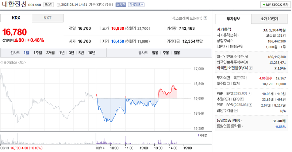Image resolution: width=292 pixels, height=152 pixels.
Task: Click the help icon next to PER EPS(2025.03)
Action: pyautogui.click(x=250, y=94)
